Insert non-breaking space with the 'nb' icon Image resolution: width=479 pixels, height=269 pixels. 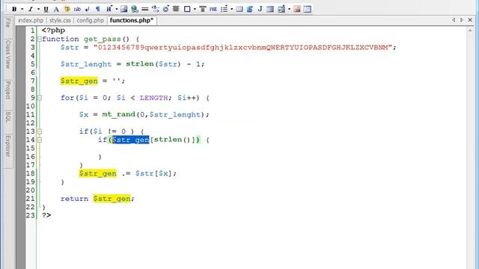pyautogui.click(x=77, y=9)
